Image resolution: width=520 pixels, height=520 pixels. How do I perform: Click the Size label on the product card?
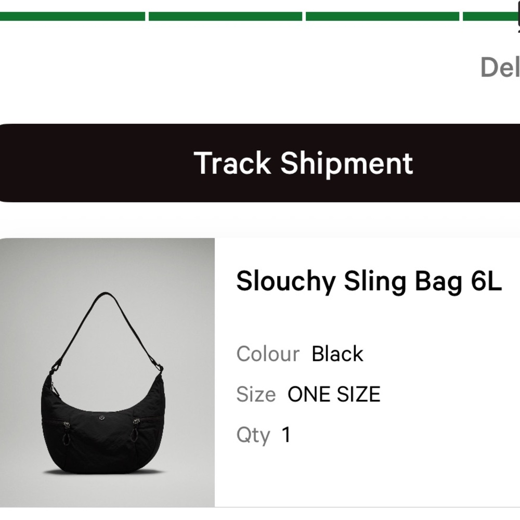click(256, 394)
